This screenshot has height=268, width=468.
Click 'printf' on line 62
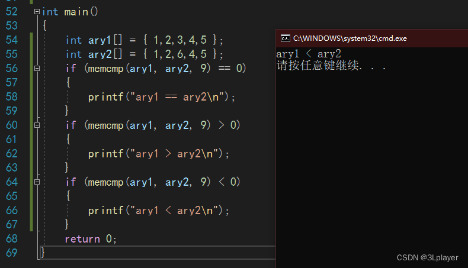(x=105, y=154)
